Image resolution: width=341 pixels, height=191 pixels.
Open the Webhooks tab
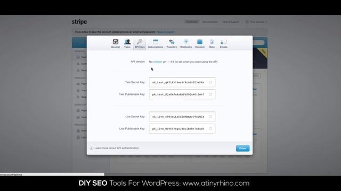click(186, 44)
